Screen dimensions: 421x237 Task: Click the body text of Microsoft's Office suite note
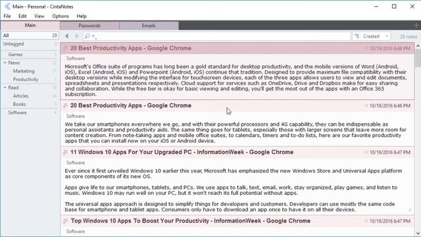point(235,80)
